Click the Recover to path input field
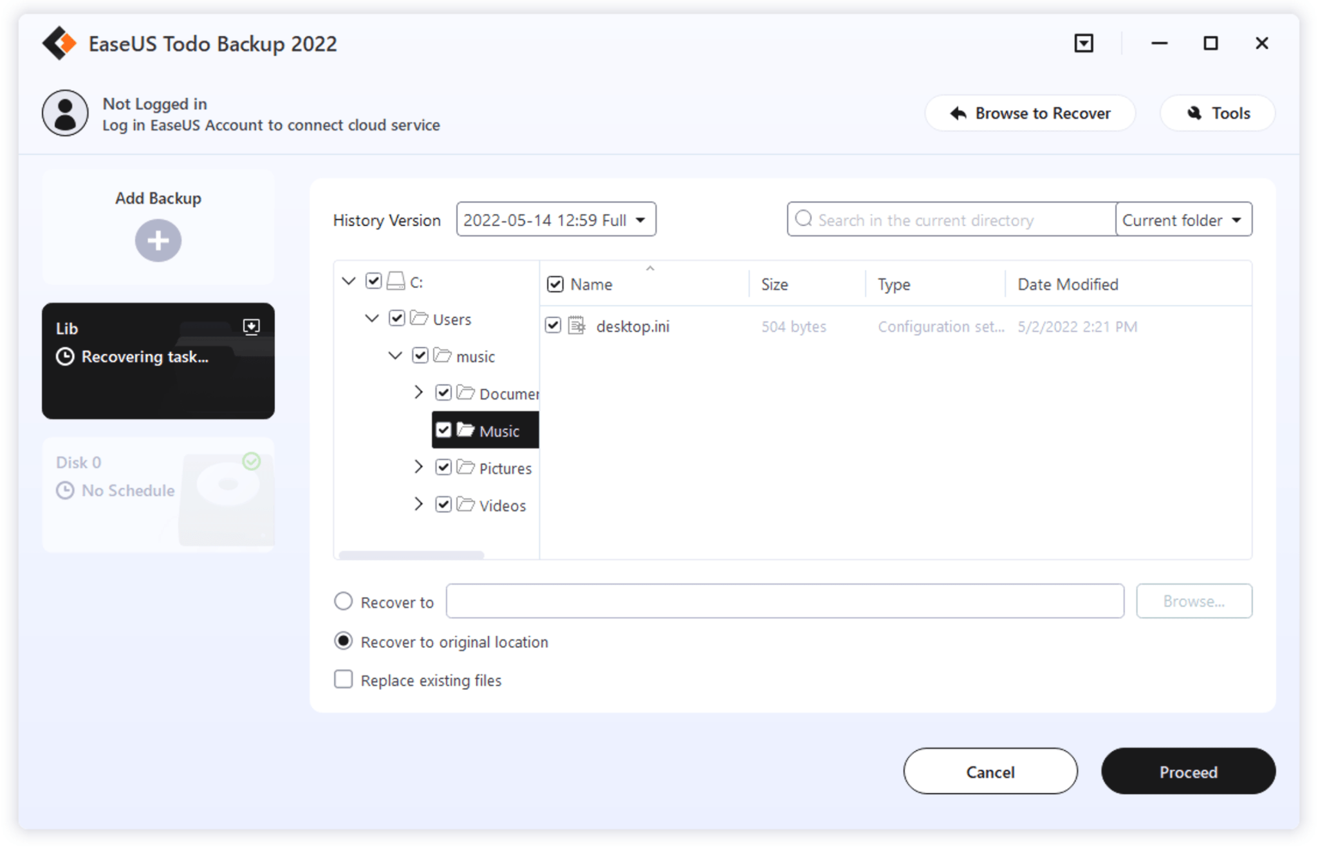The width and height of the screenshot is (1318, 849). [x=784, y=601]
